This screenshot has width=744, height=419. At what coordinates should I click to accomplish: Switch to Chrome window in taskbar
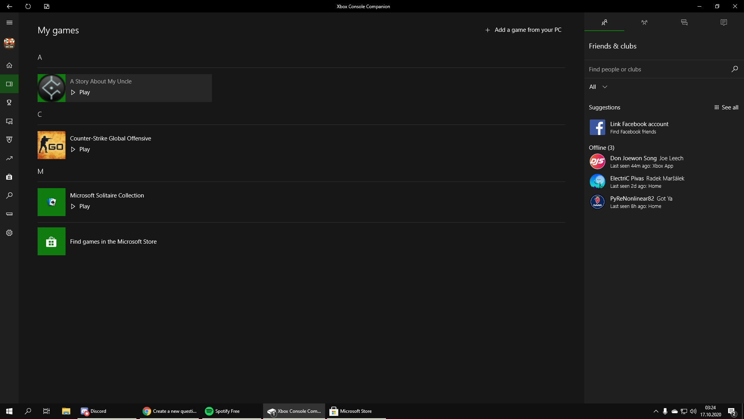[169, 411]
